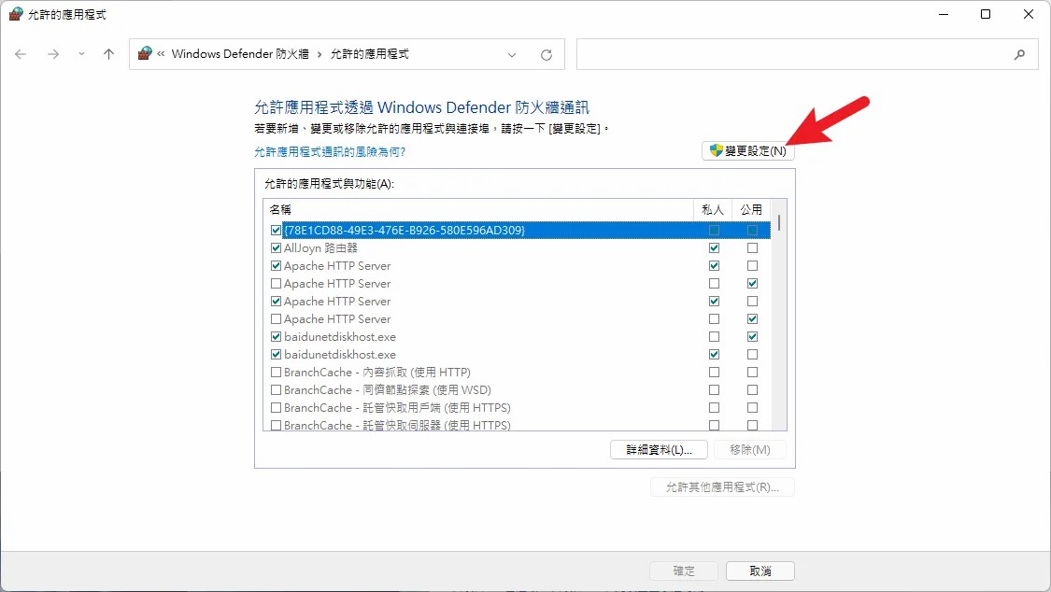
Task: Click the 移除(M) button
Action: [x=749, y=449]
